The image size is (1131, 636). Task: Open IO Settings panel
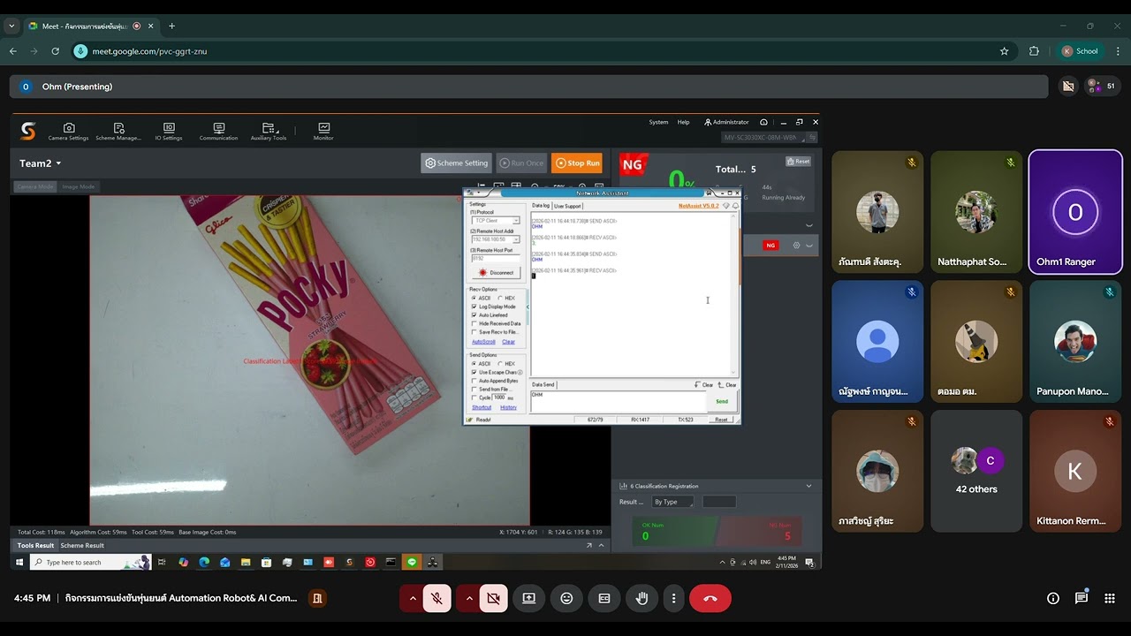point(169,132)
